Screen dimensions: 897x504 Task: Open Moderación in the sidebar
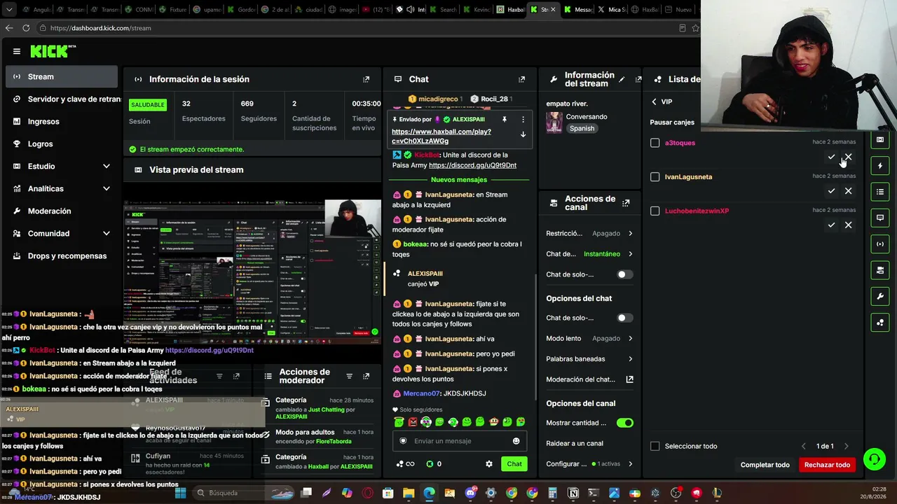pos(62,211)
